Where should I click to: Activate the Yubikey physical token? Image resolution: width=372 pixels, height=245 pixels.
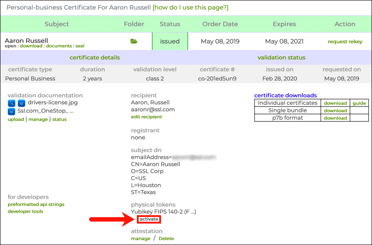[x=149, y=219]
